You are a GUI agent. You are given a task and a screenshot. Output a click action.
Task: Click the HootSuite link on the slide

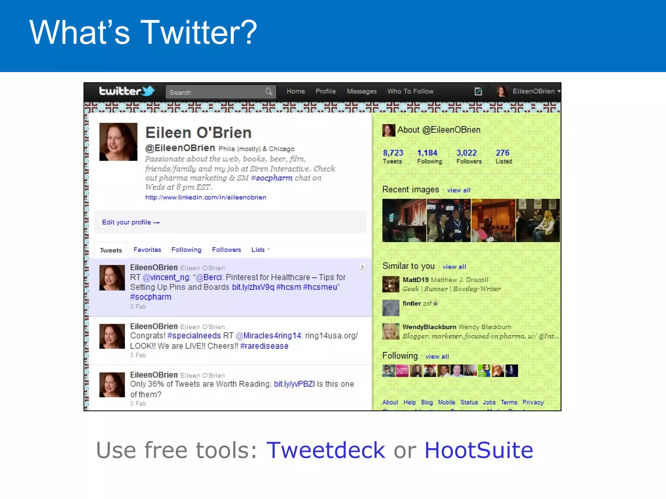[x=479, y=450]
